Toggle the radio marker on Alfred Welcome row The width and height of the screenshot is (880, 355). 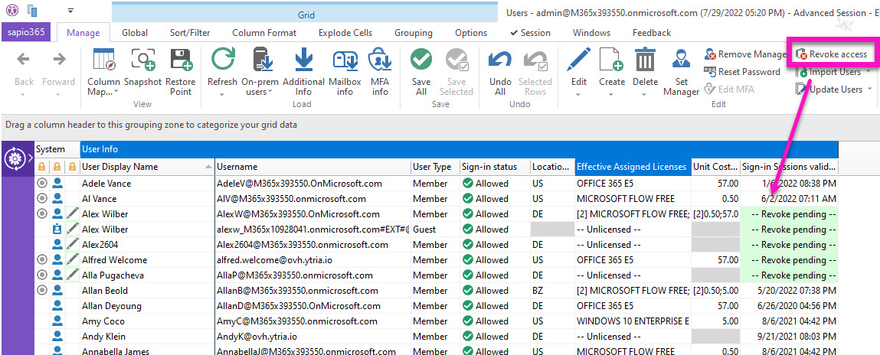[42, 260]
